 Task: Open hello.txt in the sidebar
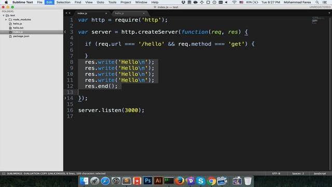point(18,28)
